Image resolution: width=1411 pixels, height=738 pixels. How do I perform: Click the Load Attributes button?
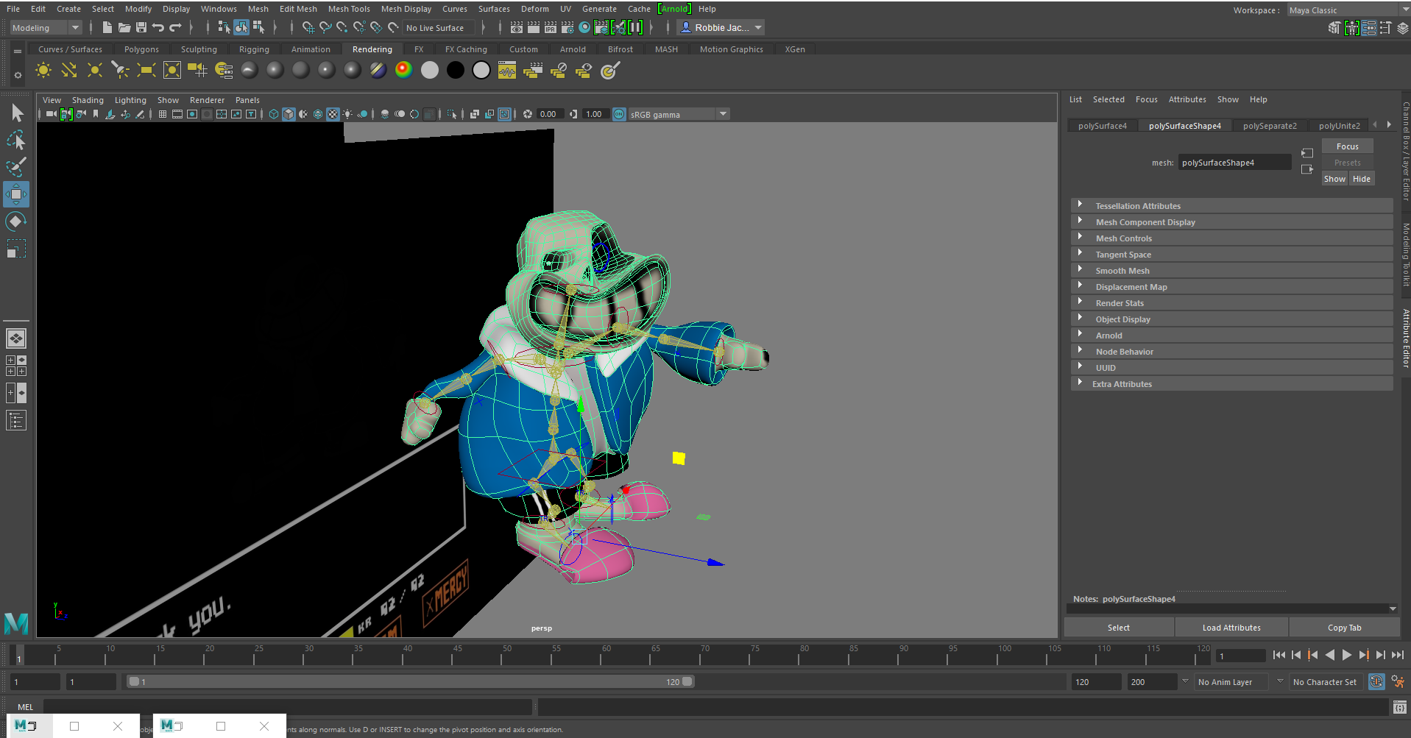tap(1231, 628)
